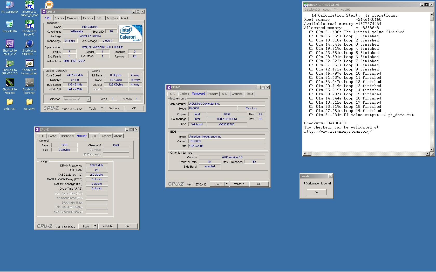
Task: Click the orange round desktop shortcut icon
Action: 49,4
